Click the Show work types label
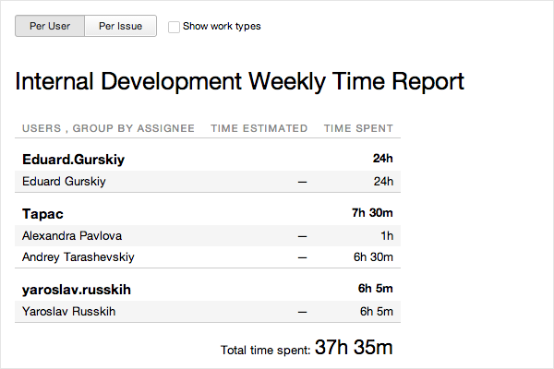Image resolution: width=554 pixels, height=369 pixels. click(x=222, y=26)
